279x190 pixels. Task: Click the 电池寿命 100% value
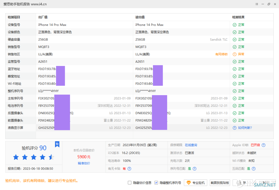[127, 161]
